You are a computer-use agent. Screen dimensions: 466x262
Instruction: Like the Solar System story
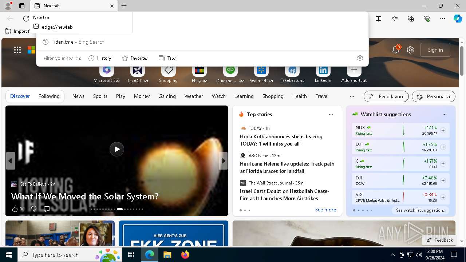(x=18, y=209)
